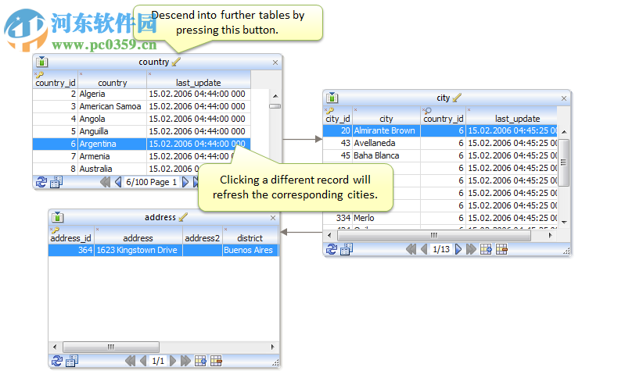
Task: Go to previous page in the country table
Action: coord(118,182)
